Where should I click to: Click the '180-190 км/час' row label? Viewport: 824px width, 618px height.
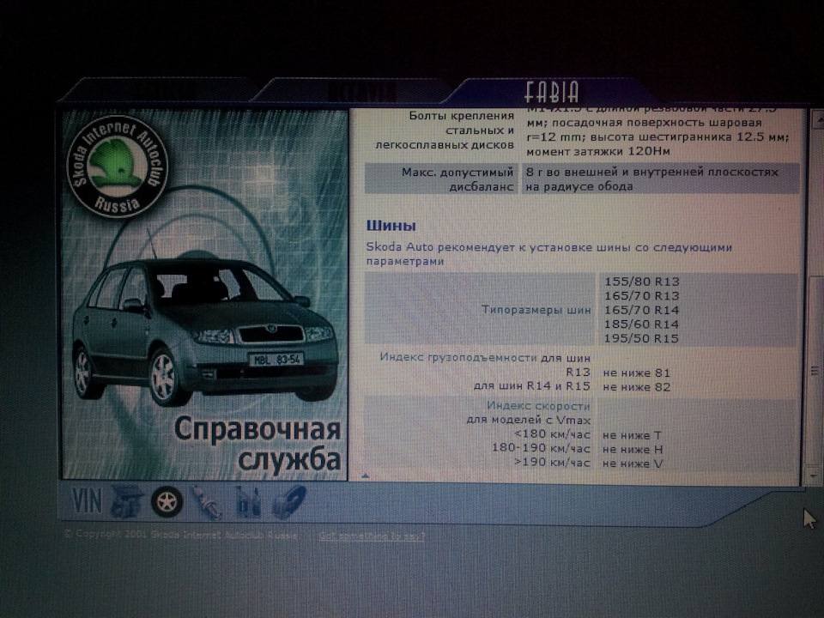point(542,448)
